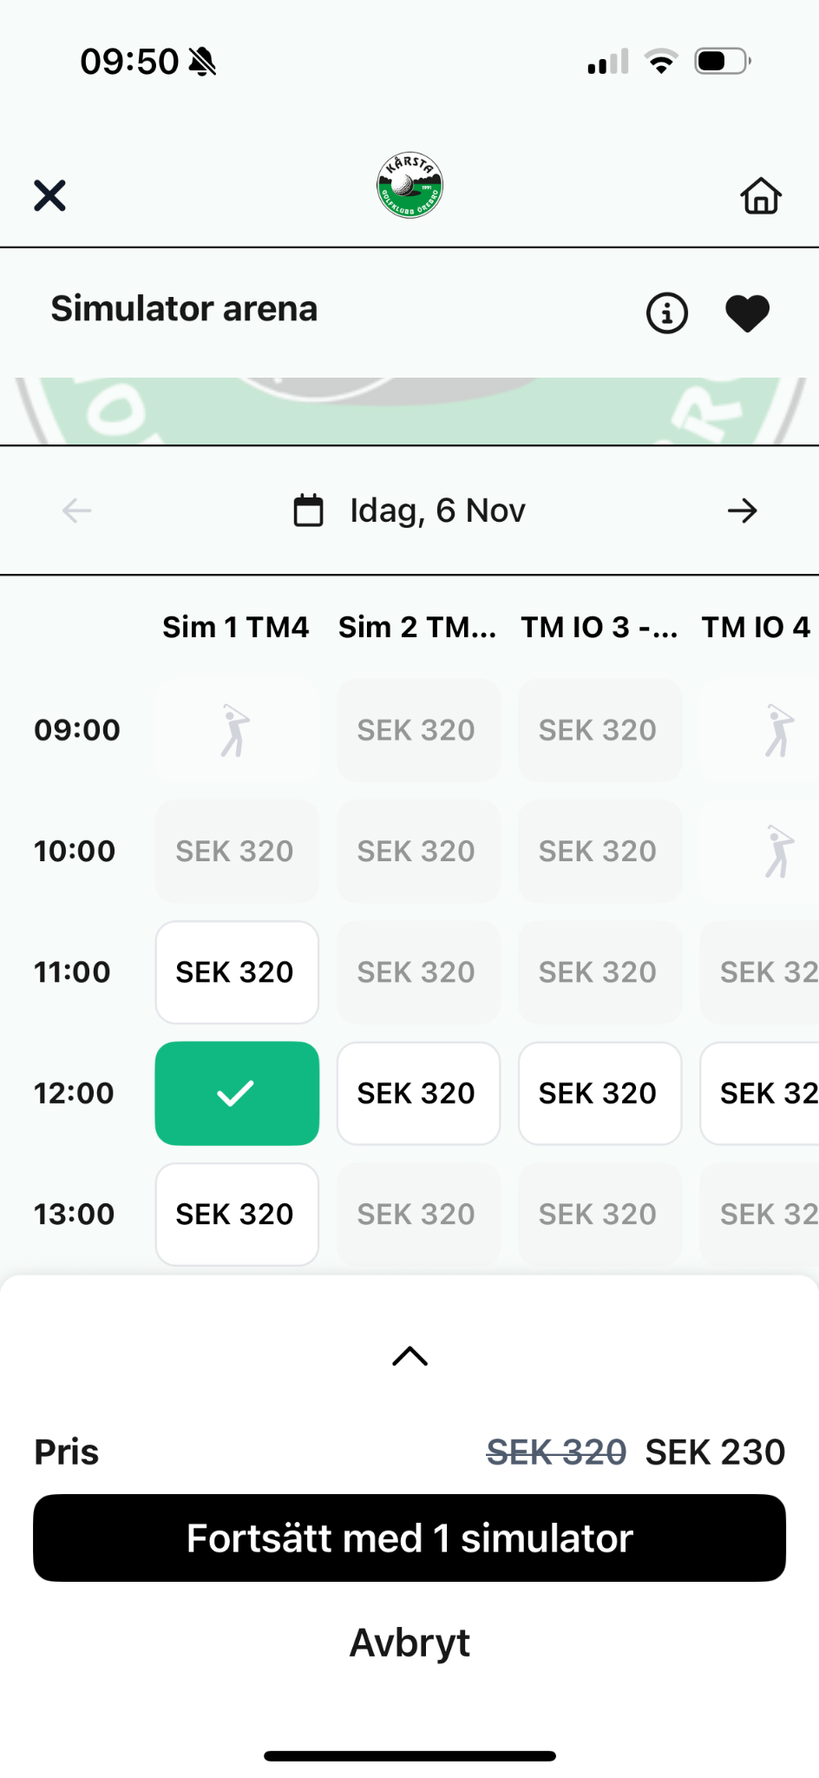
Task: Tap the golfer icon at 09:00 Sim 1
Action: (236, 730)
